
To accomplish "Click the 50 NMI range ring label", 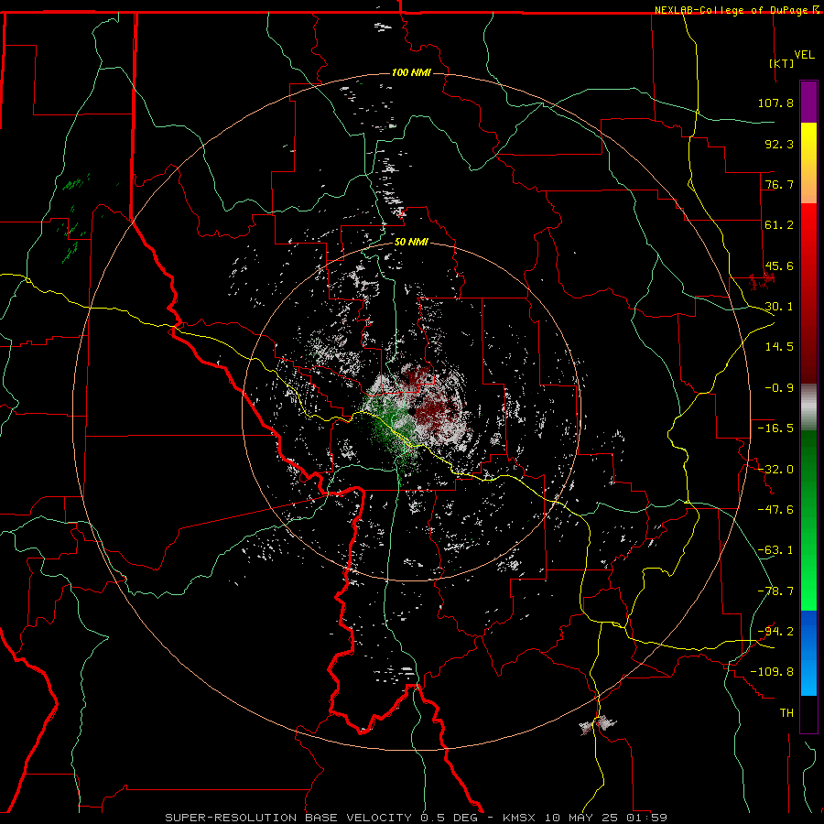I will (x=411, y=243).
